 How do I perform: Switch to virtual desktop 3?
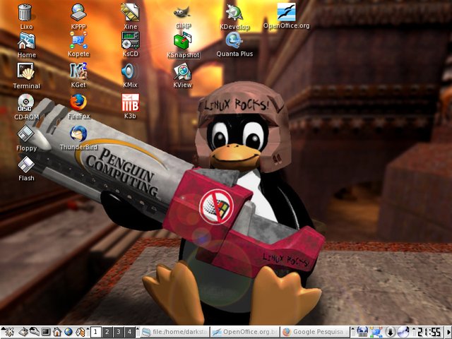coord(118,331)
